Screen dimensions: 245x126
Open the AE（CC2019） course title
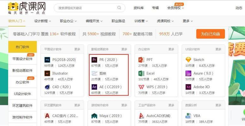coord(111,87)
